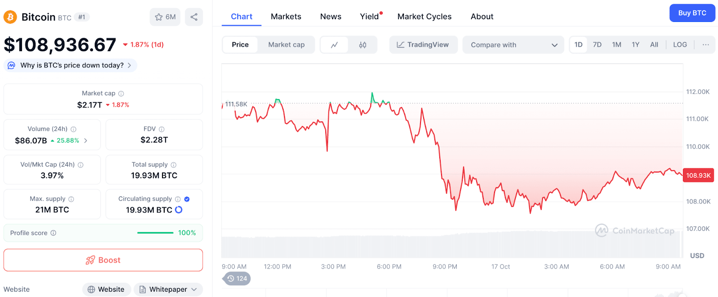Switch to the Markets tab
This screenshot has height=297, width=718.
coord(286,17)
